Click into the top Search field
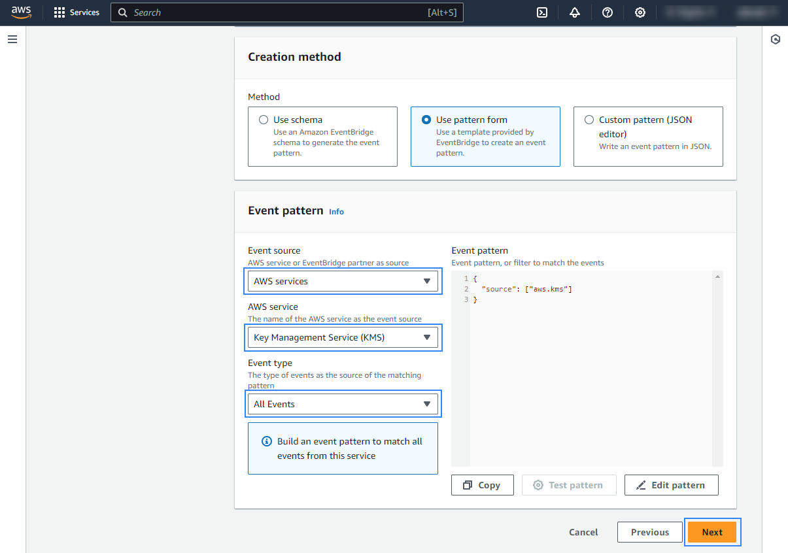Viewport: 788px width, 553px height. pyautogui.click(x=288, y=12)
